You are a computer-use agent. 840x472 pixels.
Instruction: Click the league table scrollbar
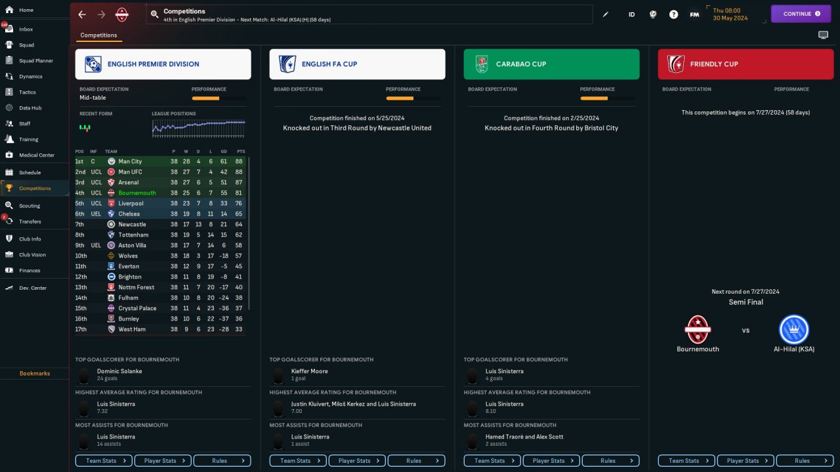pos(249,233)
